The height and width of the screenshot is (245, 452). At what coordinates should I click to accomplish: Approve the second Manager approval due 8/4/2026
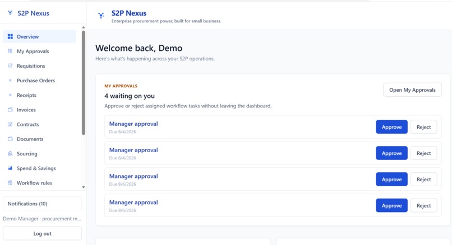click(x=391, y=153)
